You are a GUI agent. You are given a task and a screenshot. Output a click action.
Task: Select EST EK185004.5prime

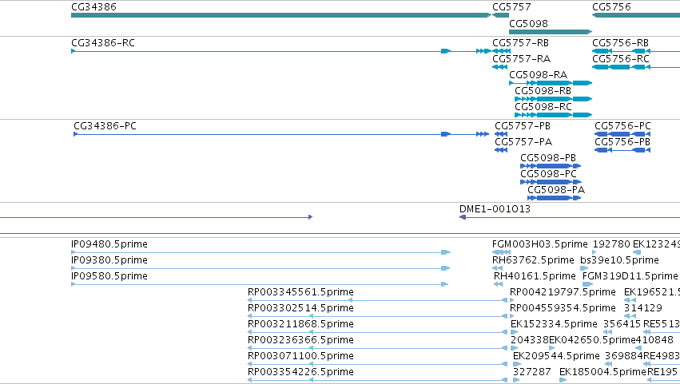563,380
